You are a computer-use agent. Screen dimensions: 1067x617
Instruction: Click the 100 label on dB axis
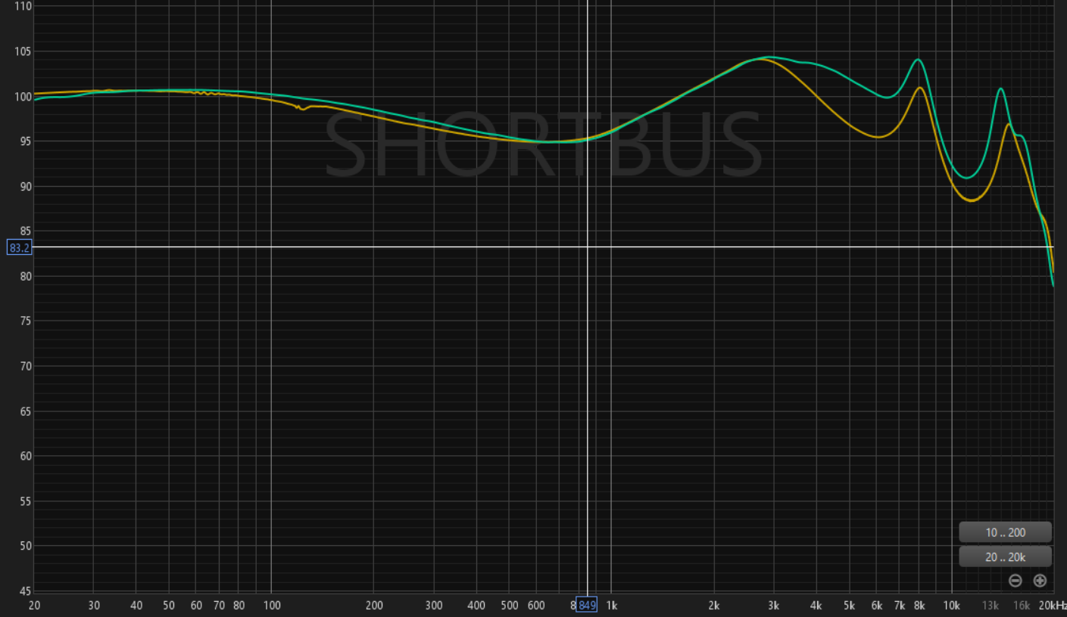pyautogui.click(x=23, y=96)
